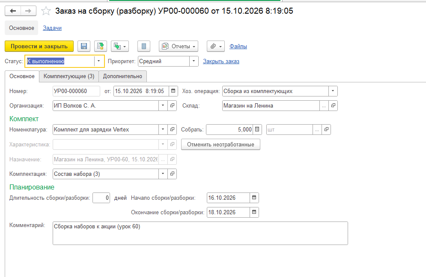Expand the Организация dropdown
This screenshot has width=426, height=277.
[163, 105]
